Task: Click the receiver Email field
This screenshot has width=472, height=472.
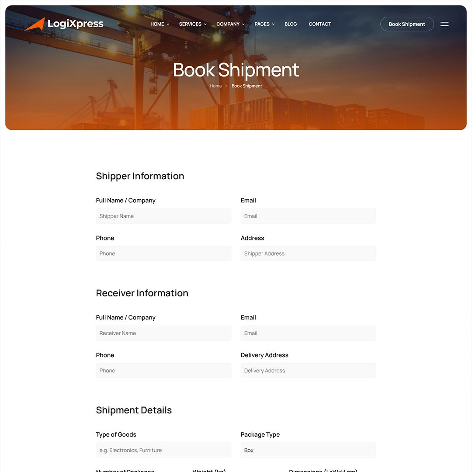Action: click(x=308, y=333)
